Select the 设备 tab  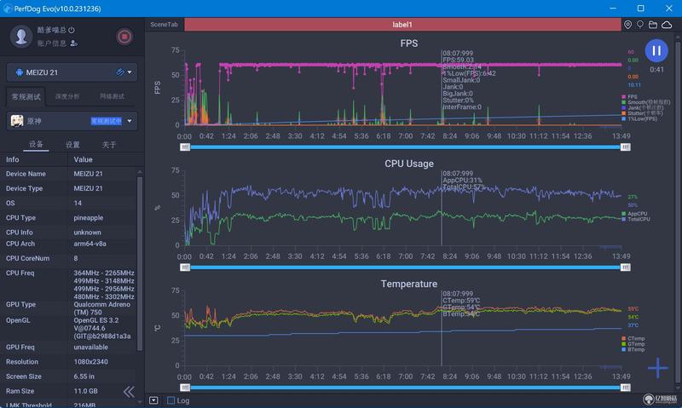click(36, 144)
